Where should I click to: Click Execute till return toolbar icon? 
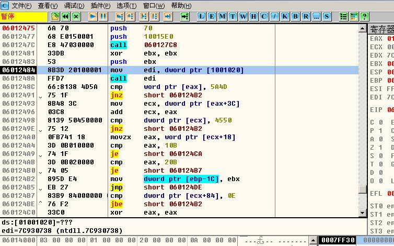pos(168,17)
